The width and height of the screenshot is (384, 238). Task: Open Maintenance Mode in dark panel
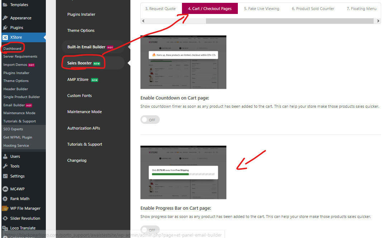pyautogui.click(x=85, y=112)
